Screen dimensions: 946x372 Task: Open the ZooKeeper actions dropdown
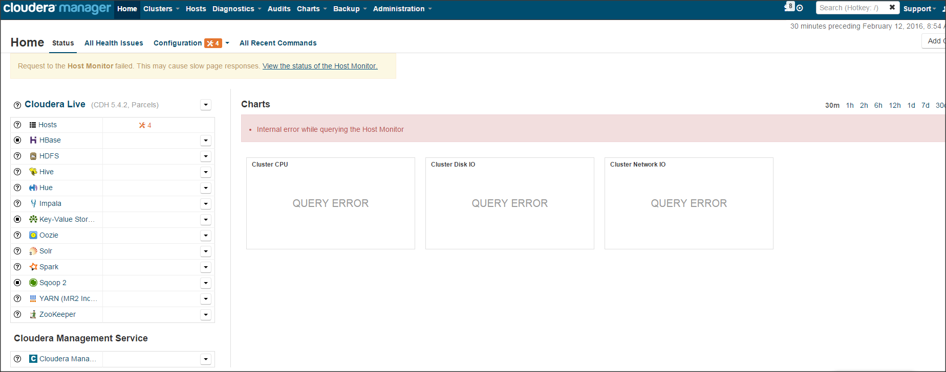click(206, 315)
